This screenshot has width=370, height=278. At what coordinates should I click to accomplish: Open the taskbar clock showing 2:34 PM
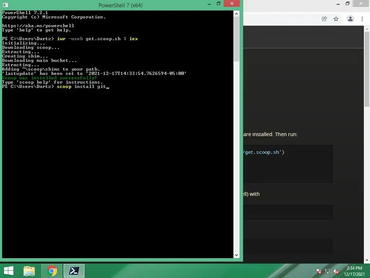point(354,271)
